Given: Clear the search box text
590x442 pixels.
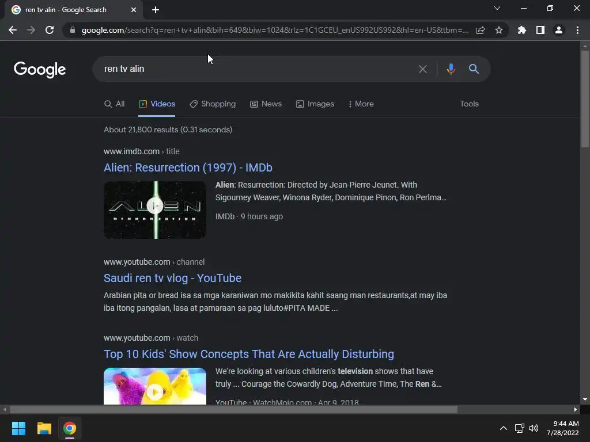Looking at the screenshot, I should tap(423, 69).
